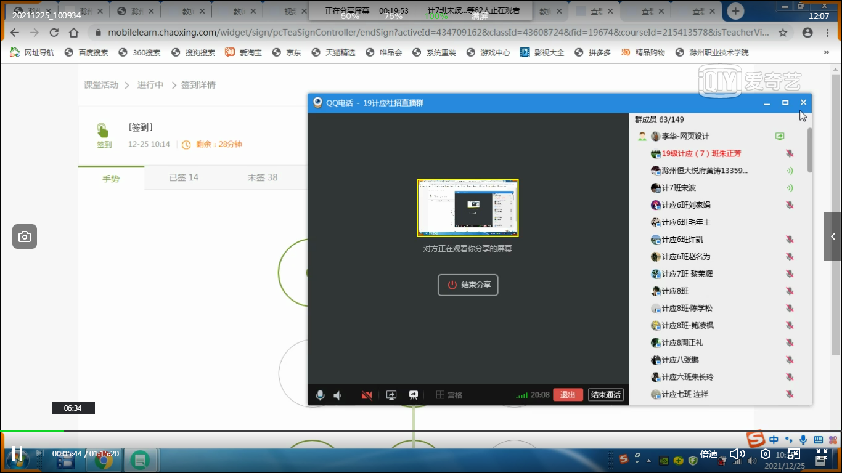Open the 已签 14 tab

[184, 177]
